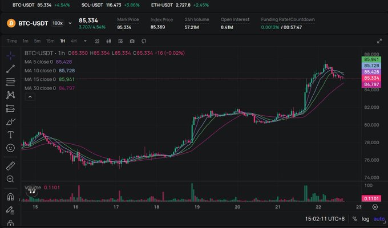The width and height of the screenshot is (388, 228).
Task: Open candlestick chart type selector
Action: click(108, 41)
